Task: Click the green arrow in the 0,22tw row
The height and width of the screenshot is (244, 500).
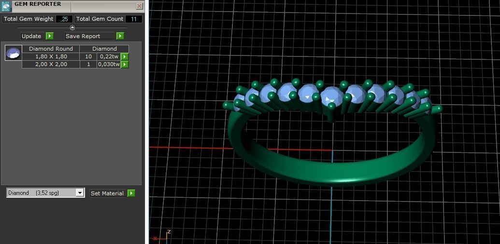Action: tap(125, 56)
